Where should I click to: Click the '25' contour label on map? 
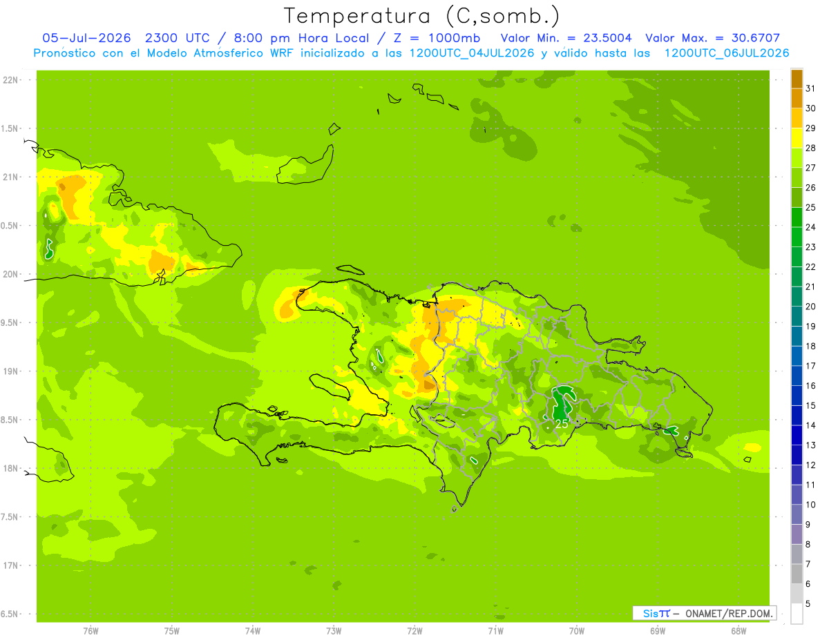562,424
